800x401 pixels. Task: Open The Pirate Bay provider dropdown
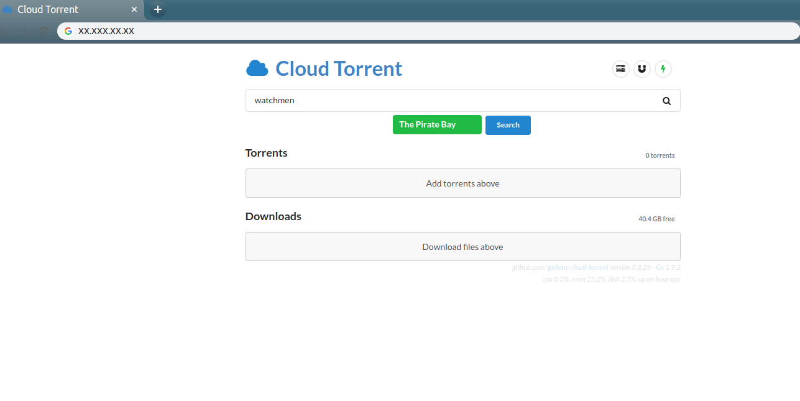pyautogui.click(x=437, y=125)
